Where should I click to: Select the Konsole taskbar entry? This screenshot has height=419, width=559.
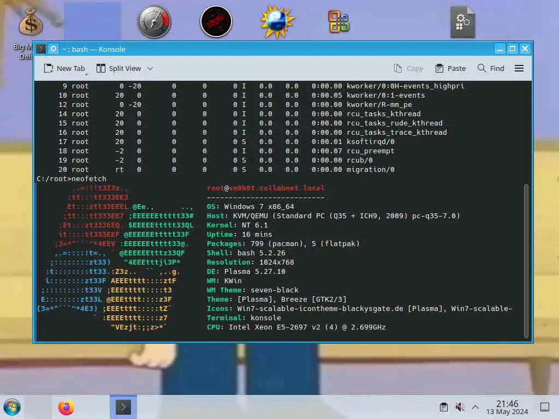click(123, 407)
